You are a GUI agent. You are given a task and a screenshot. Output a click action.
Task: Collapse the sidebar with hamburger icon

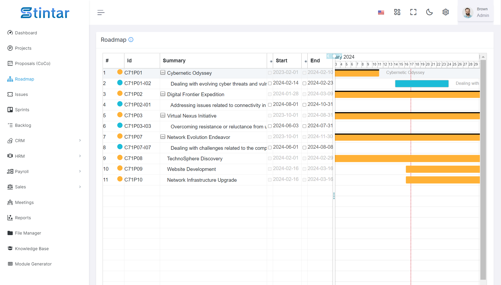pos(101,12)
